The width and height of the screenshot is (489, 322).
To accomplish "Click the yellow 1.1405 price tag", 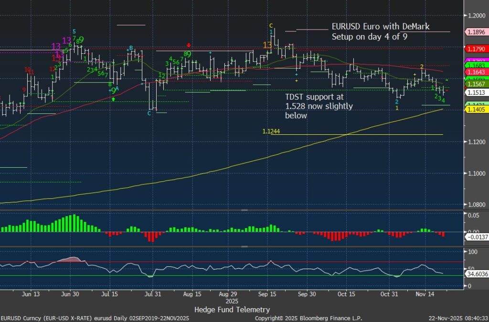I will coord(475,109).
